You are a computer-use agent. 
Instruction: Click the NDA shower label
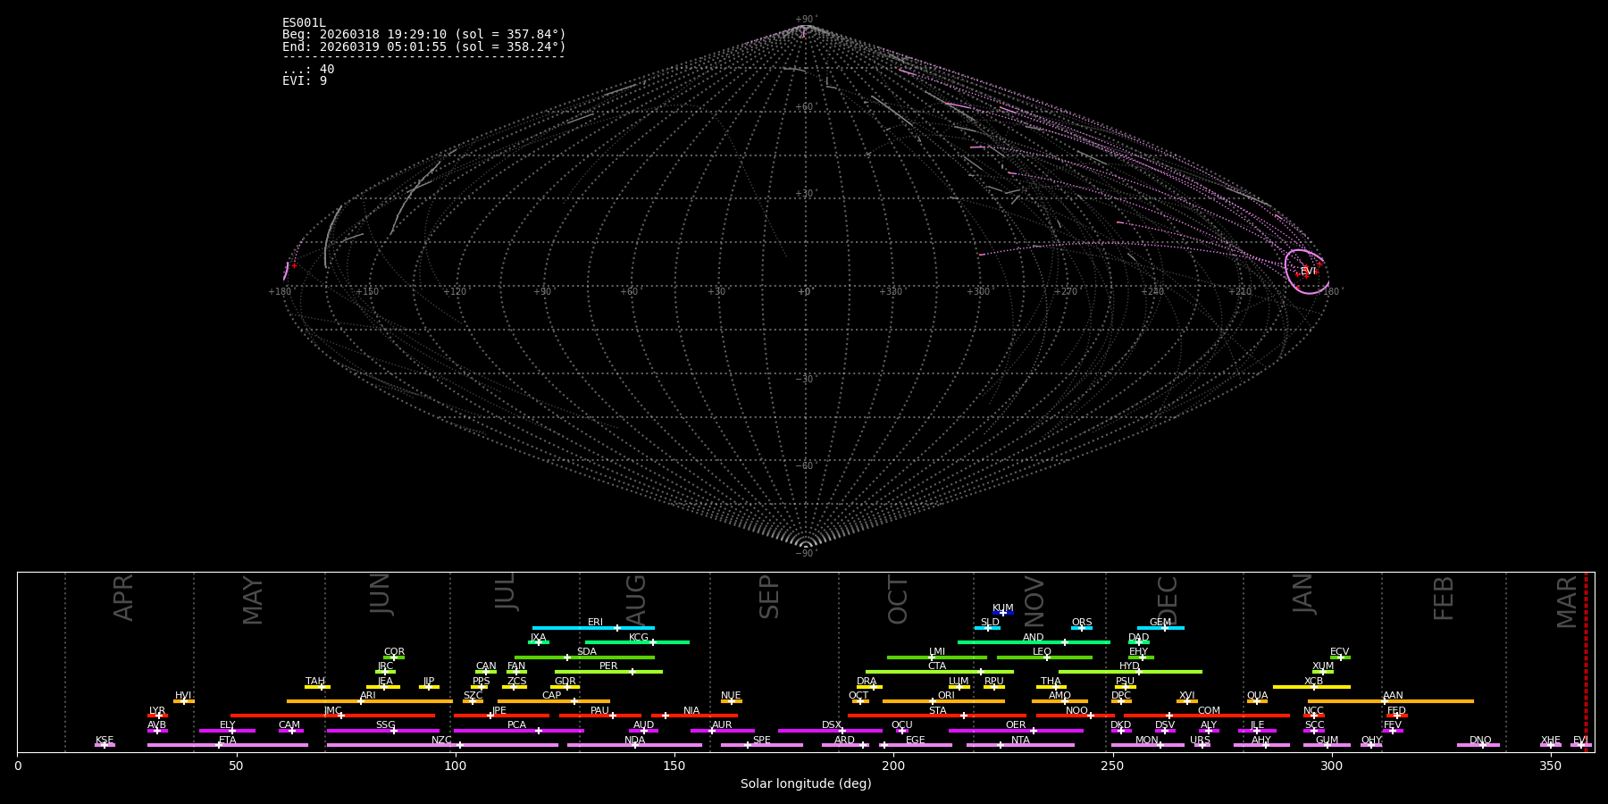634,740
